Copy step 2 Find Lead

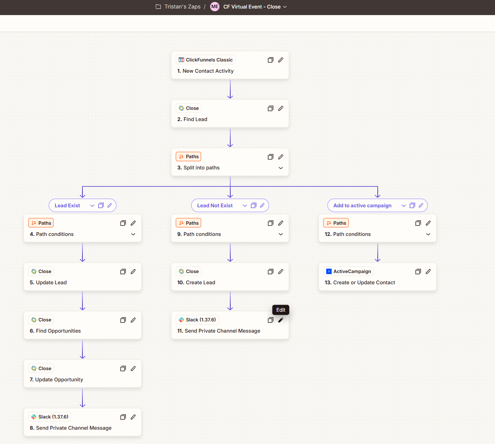[x=271, y=108]
